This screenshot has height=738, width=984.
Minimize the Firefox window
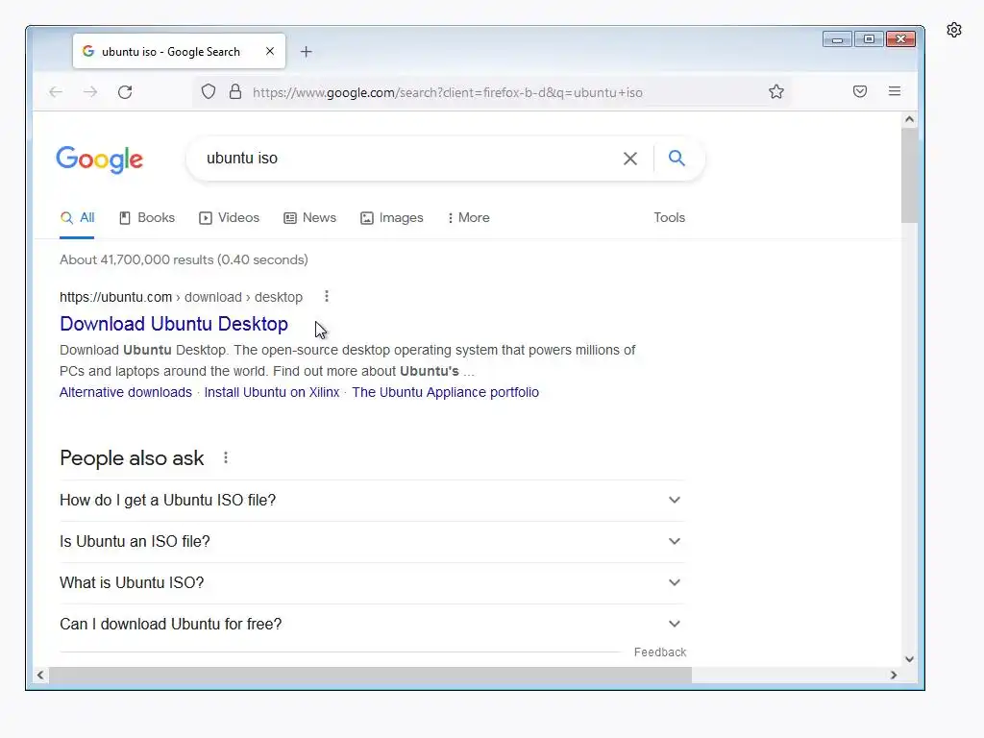pyautogui.click(x=837, y=38)
